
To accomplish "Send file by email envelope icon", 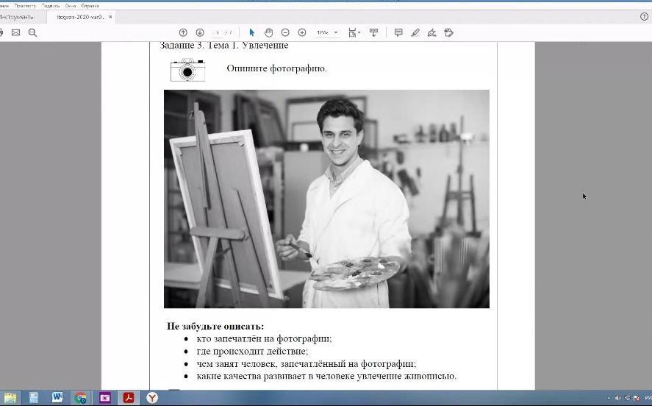I will tap(15, 32).
